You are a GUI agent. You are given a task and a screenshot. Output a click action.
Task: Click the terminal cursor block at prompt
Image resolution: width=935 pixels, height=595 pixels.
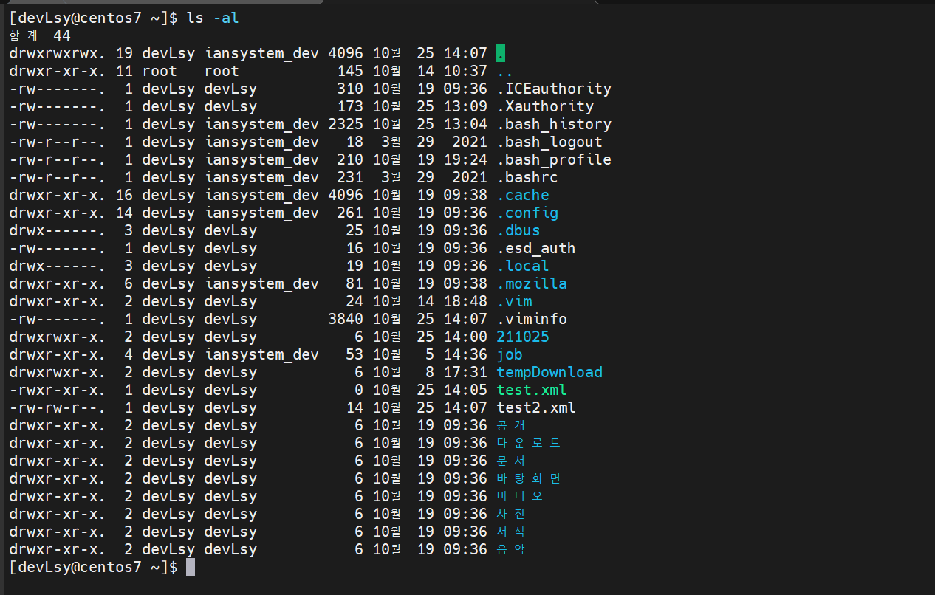click(x=191, y=567)
